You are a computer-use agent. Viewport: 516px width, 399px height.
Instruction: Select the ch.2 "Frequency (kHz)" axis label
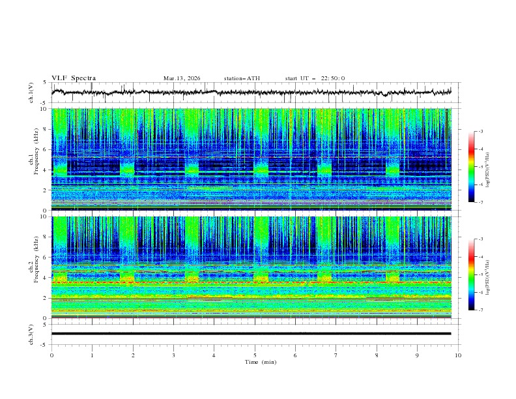click(x=36, y=259)
